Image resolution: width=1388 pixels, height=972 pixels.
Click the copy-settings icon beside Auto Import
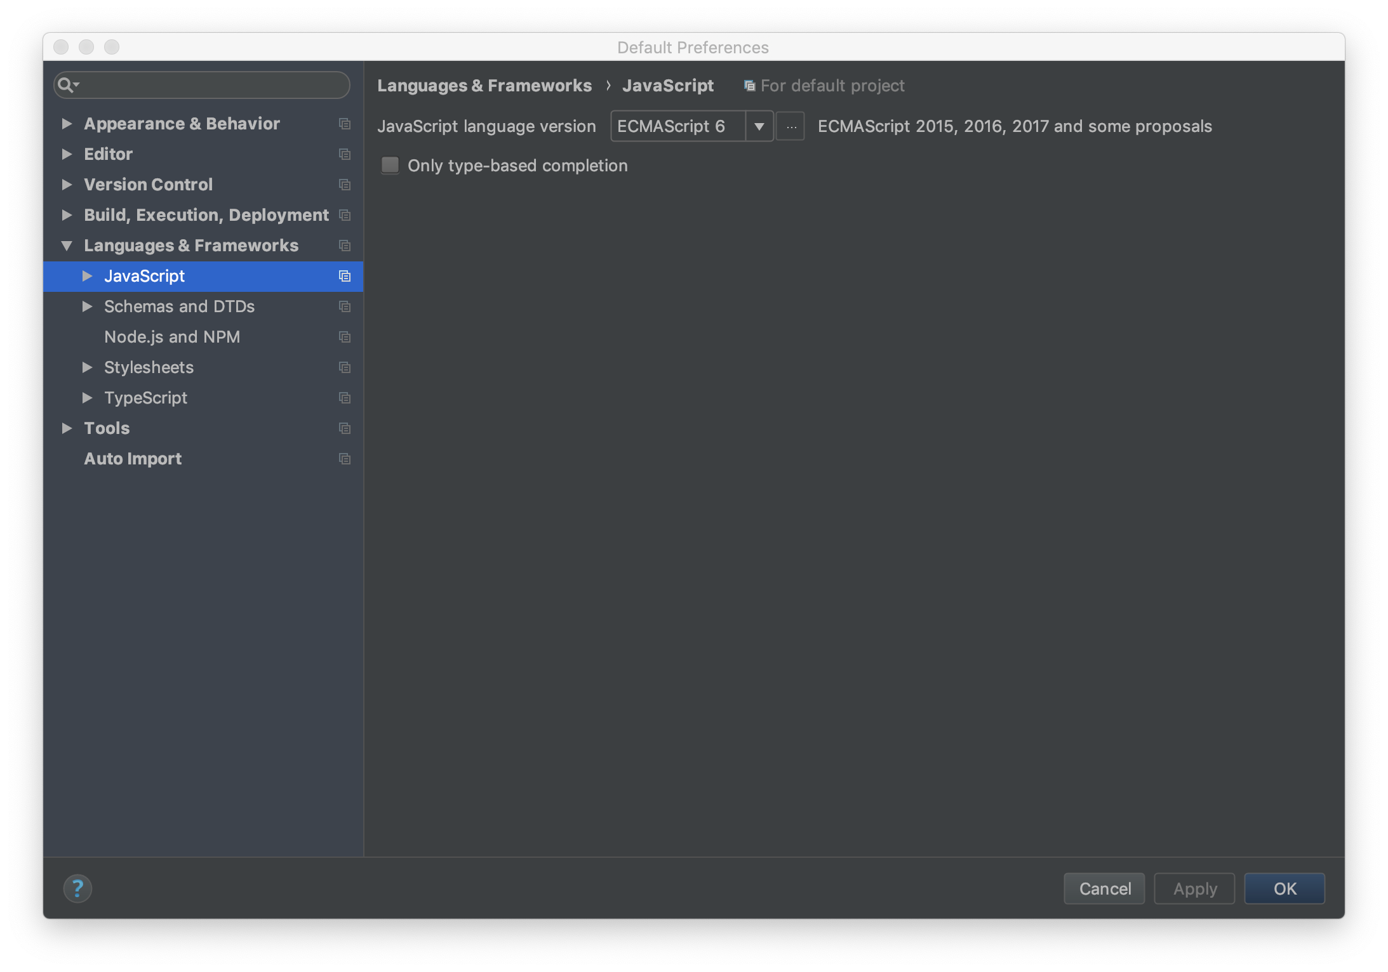(x=344, y=459)
